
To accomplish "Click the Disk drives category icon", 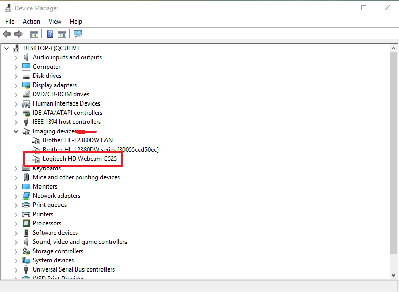I will (26, 76).
